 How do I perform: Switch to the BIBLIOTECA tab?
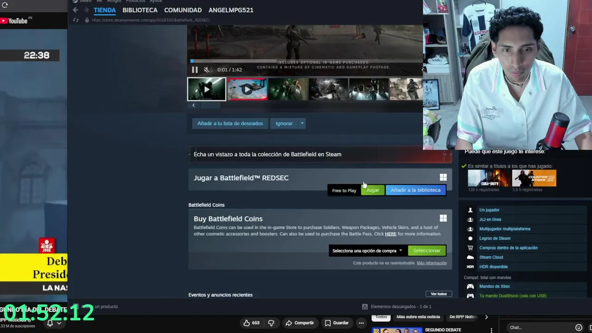140,10
